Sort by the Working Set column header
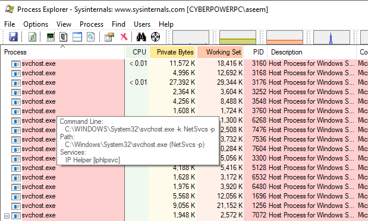This screenshot has height=221, width=368. pyautogui.click(x=220, y=52)
